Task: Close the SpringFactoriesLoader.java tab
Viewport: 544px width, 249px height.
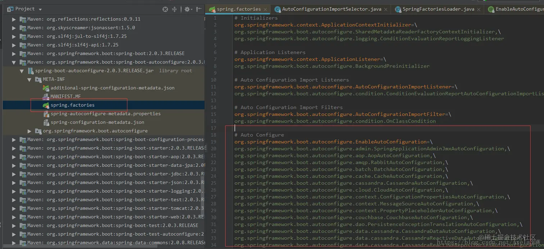Action: (479, 9)
